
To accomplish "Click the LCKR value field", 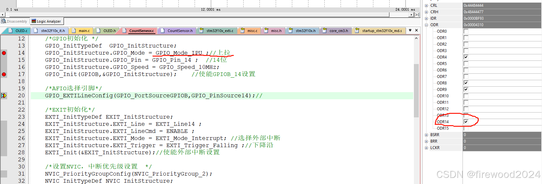I will coord(502,148).
